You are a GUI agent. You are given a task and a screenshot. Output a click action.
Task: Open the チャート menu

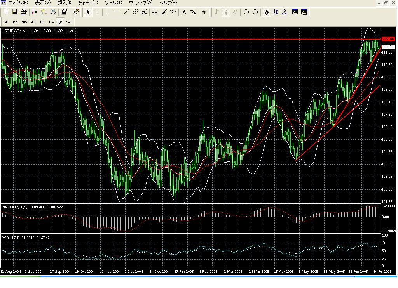[x=87, y=3]
